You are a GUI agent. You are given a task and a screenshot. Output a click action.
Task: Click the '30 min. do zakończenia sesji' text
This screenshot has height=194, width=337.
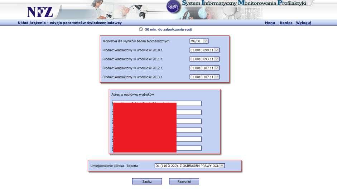pos(168,29)
